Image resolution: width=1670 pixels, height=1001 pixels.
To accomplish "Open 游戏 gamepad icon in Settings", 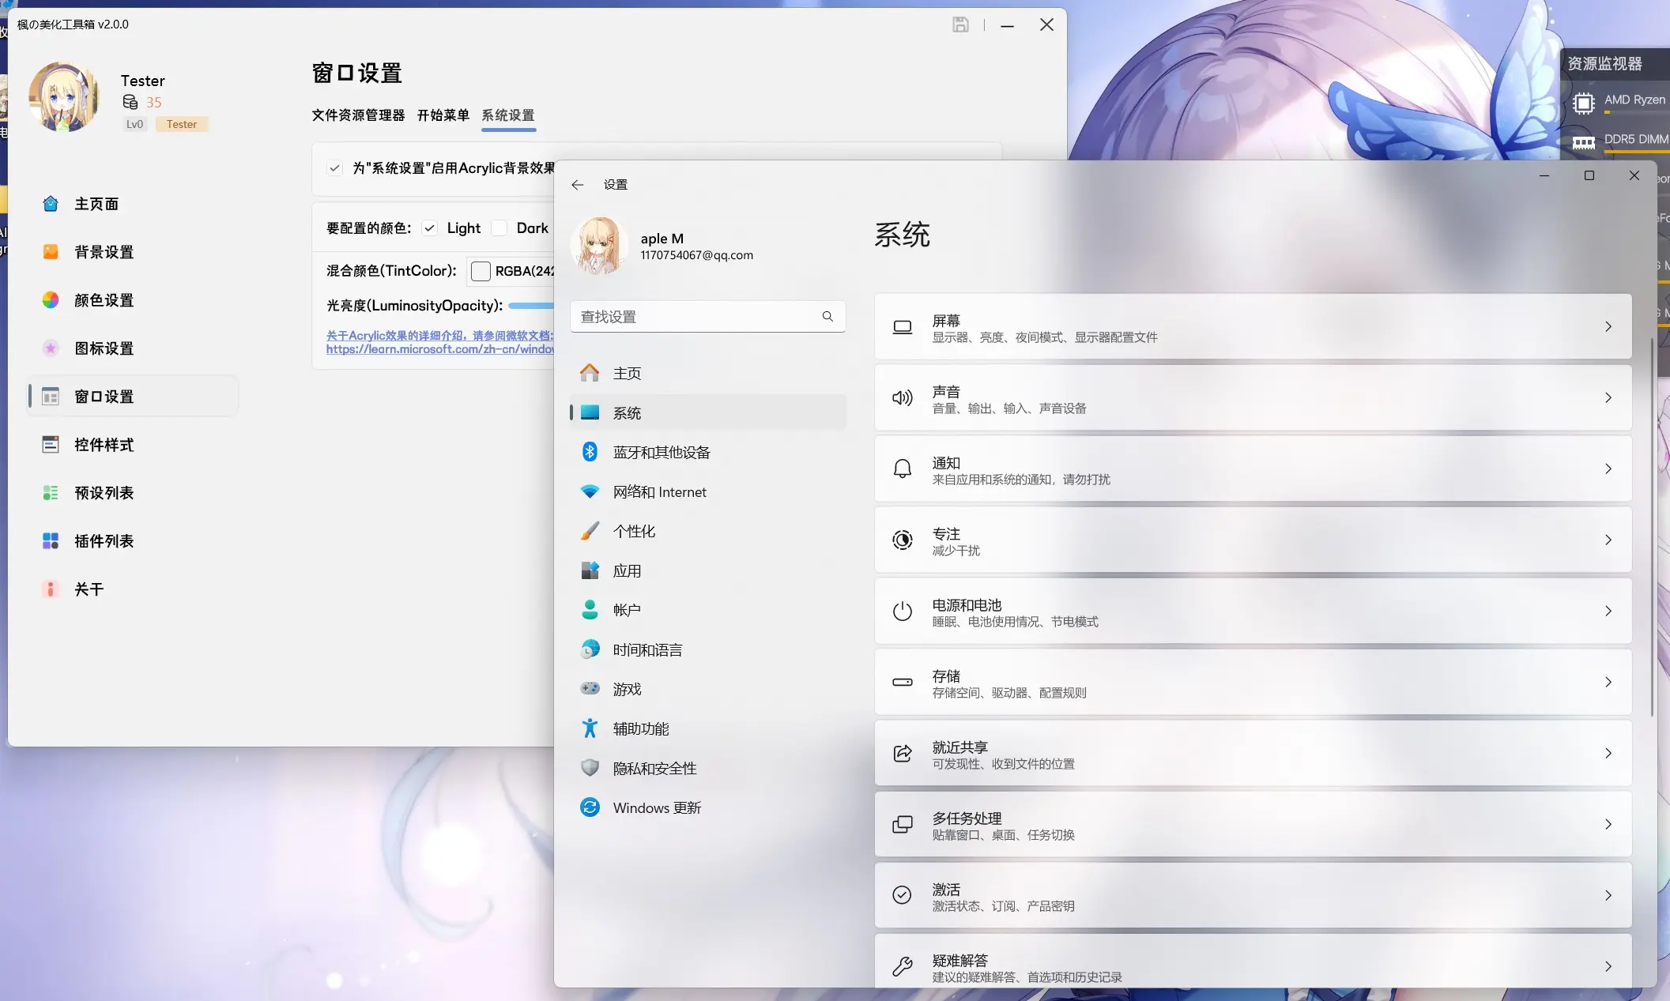I will [x=590, y=689].
